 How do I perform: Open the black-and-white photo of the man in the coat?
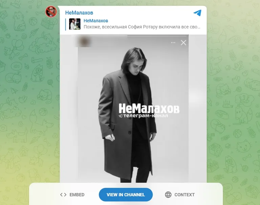pos(133,109)
